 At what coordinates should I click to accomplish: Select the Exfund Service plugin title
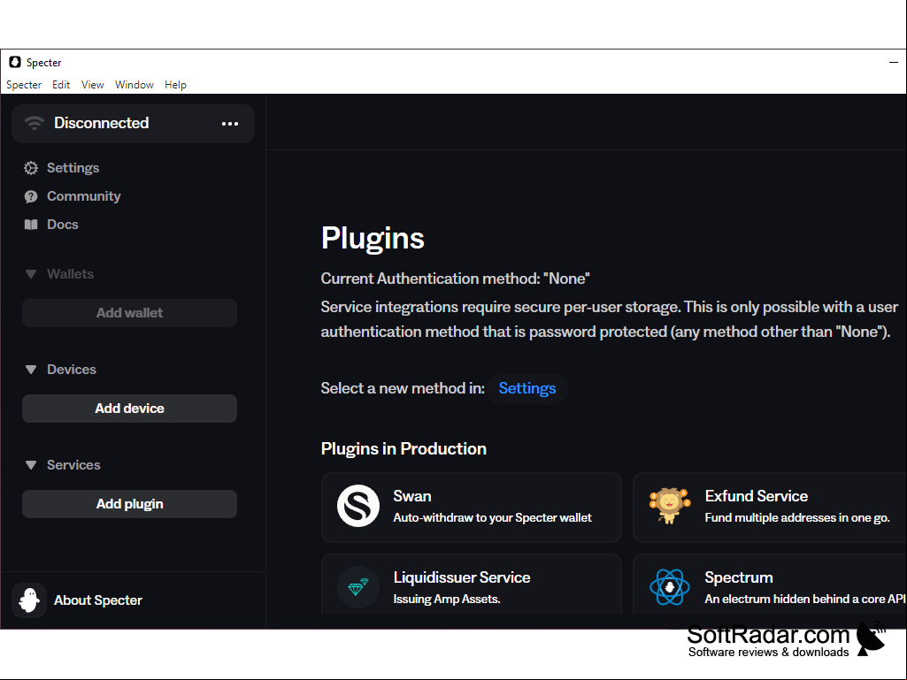[x=756, y=496]
